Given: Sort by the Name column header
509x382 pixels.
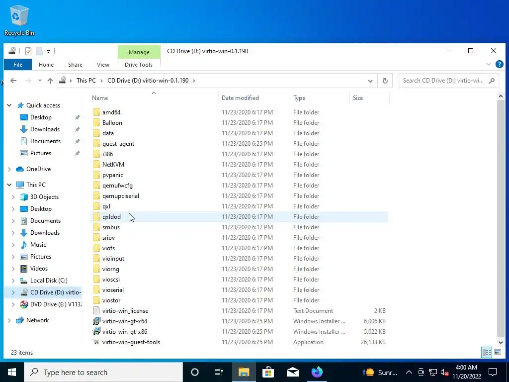Looking at the screenshot, I should [x=154, y=98].
